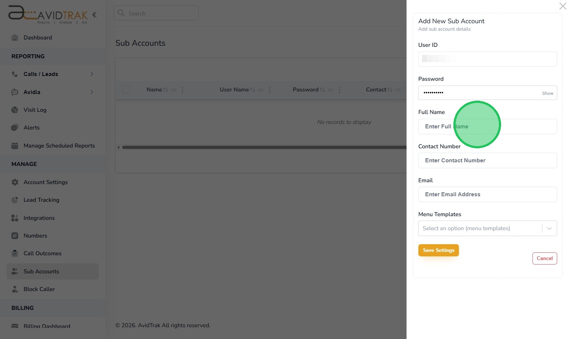
Task: Open Call Outcomes menu item
Action: [x=42, y=253]
